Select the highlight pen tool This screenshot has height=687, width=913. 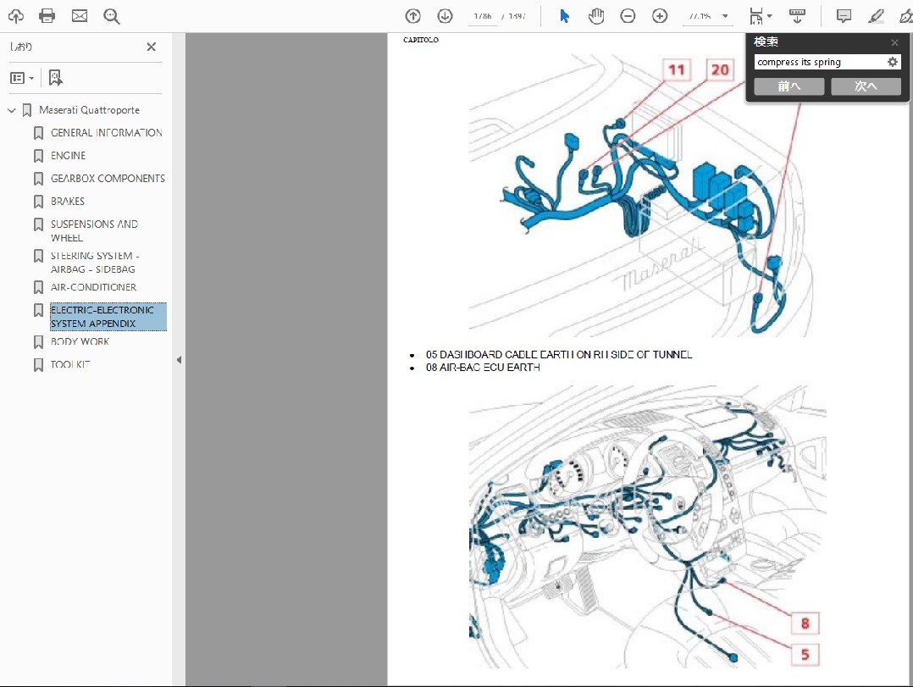[x=875, y=16]
